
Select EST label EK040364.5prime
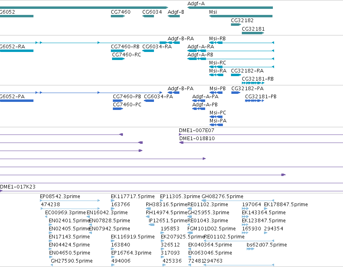[210, 245]
